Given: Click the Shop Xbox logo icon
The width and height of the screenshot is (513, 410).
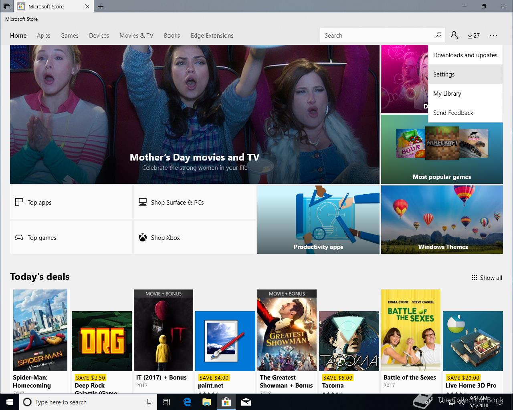Looking at the screenshot, I should [x=143, y=237].
